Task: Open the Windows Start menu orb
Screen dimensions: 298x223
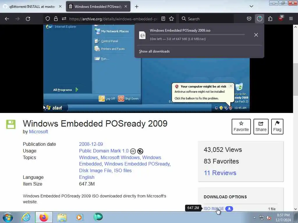Action: coord(8,217)
